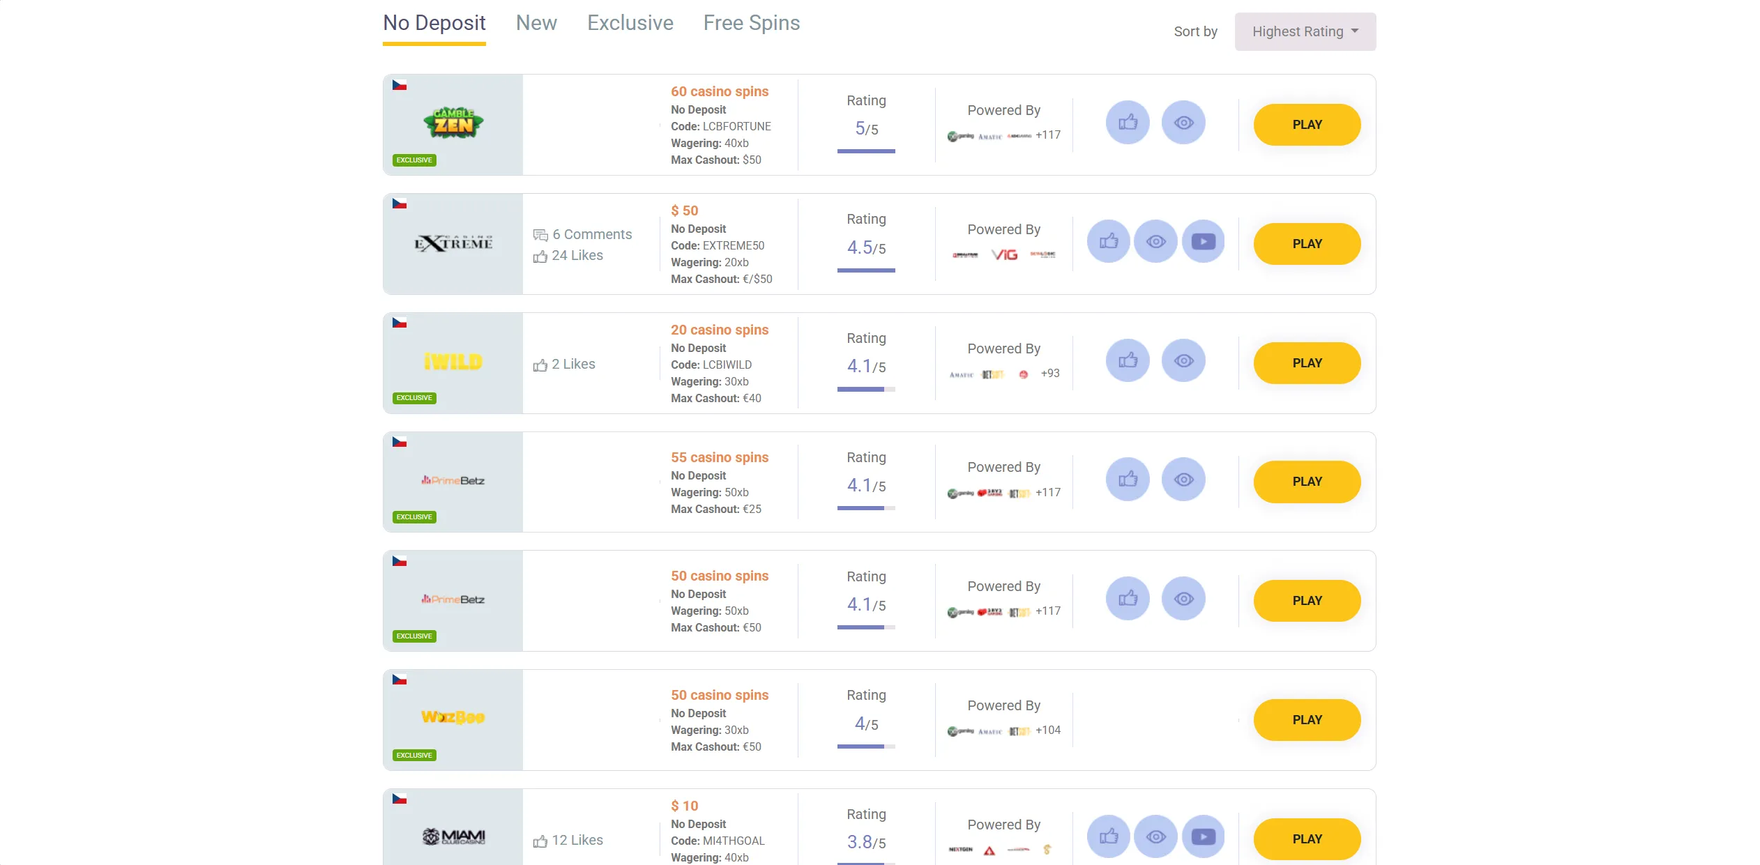Click thumbs-up icon on the iWild row
This screenshot has width=1760, height=865.
(1128, 361)
